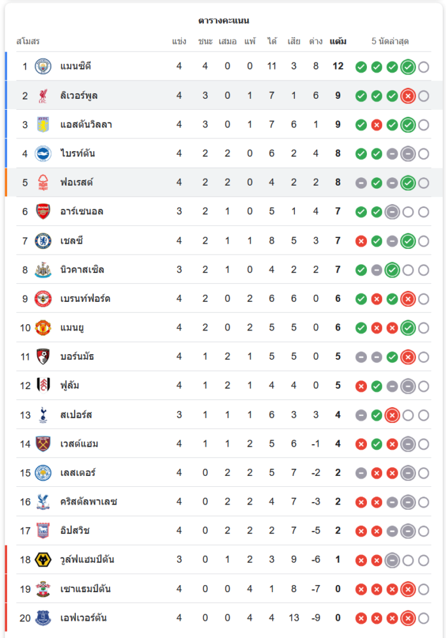Select the แต้ม points column header
446x638 pixels.
click(338, 41)
